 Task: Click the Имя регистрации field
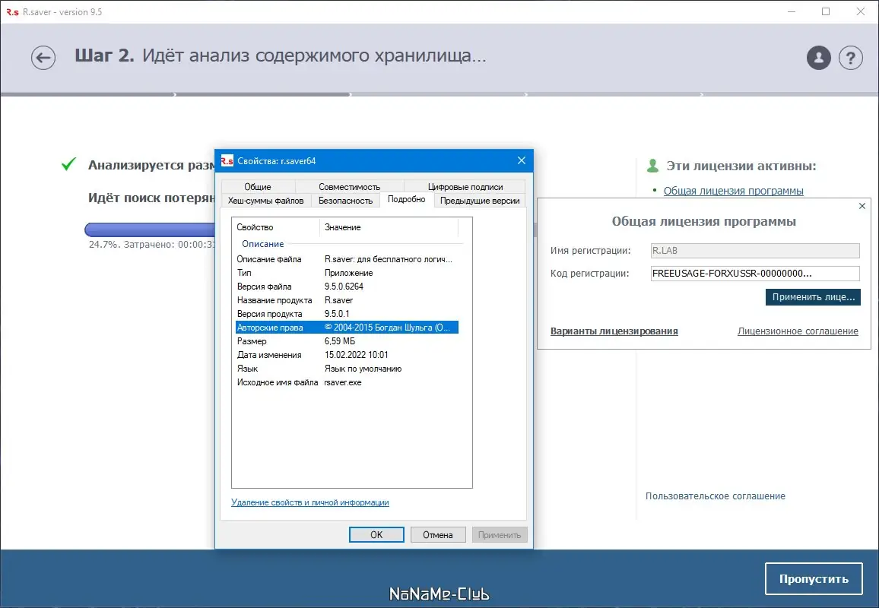coord(755,251)
